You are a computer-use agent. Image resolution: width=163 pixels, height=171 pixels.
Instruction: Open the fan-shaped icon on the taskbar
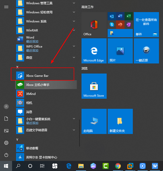coord(55,166)
